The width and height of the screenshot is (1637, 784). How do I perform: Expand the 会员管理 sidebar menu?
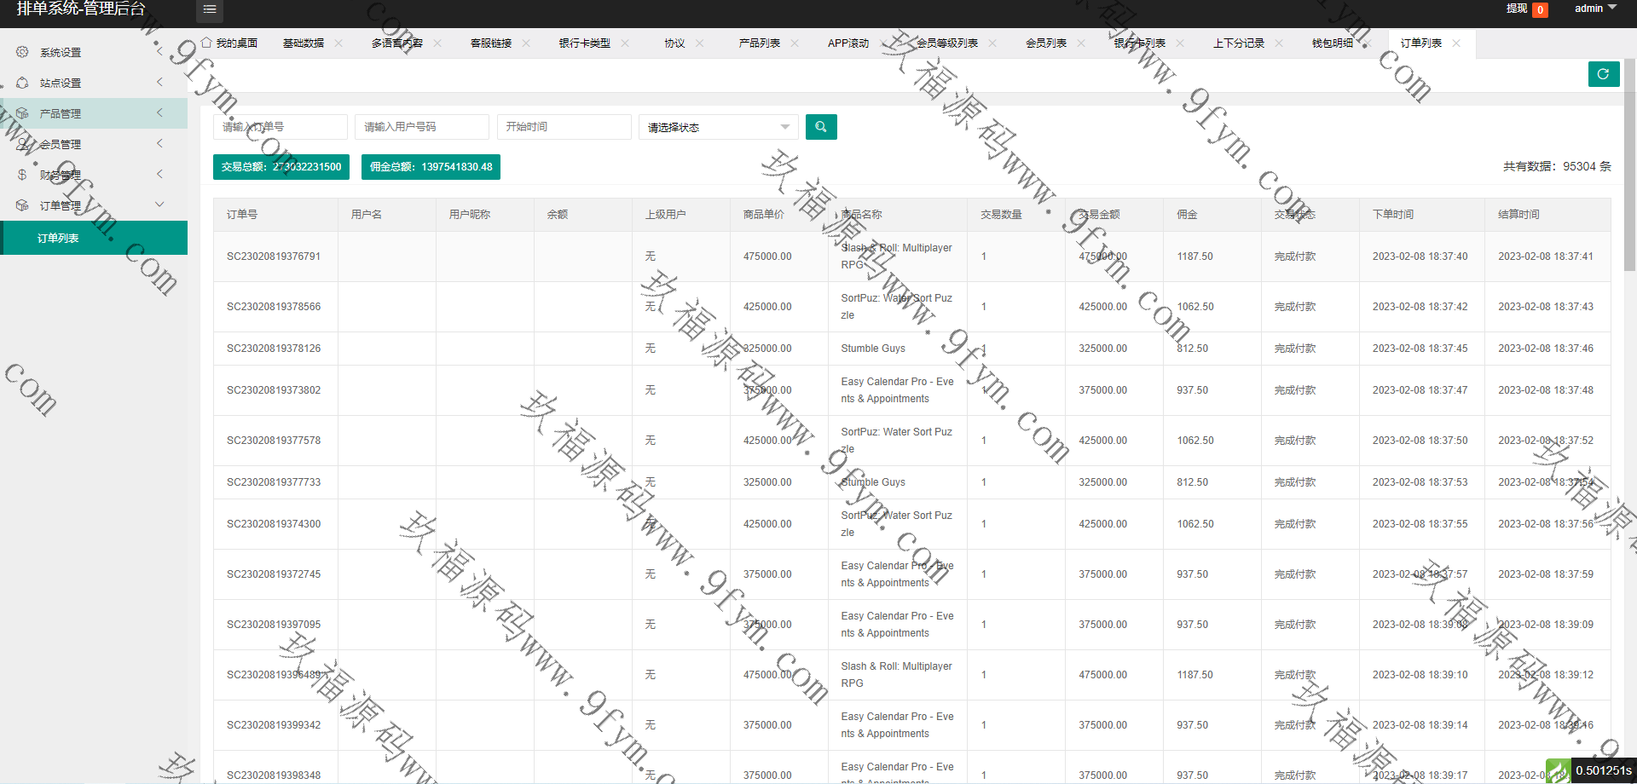(159, 144)
